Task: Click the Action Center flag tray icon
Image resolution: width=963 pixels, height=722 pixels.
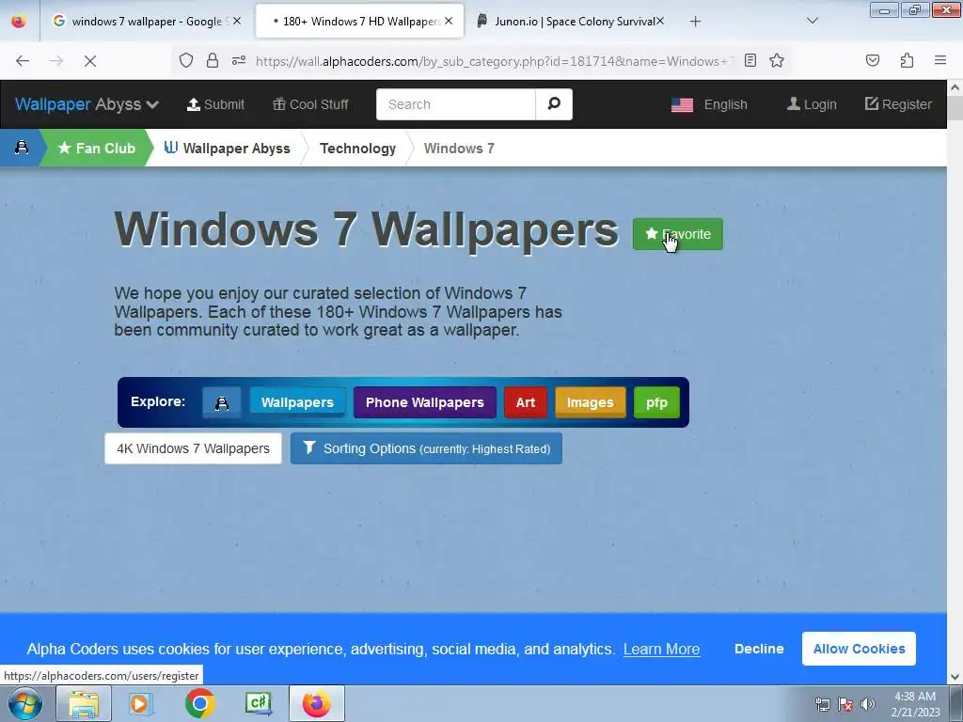Action: (845, 704)
